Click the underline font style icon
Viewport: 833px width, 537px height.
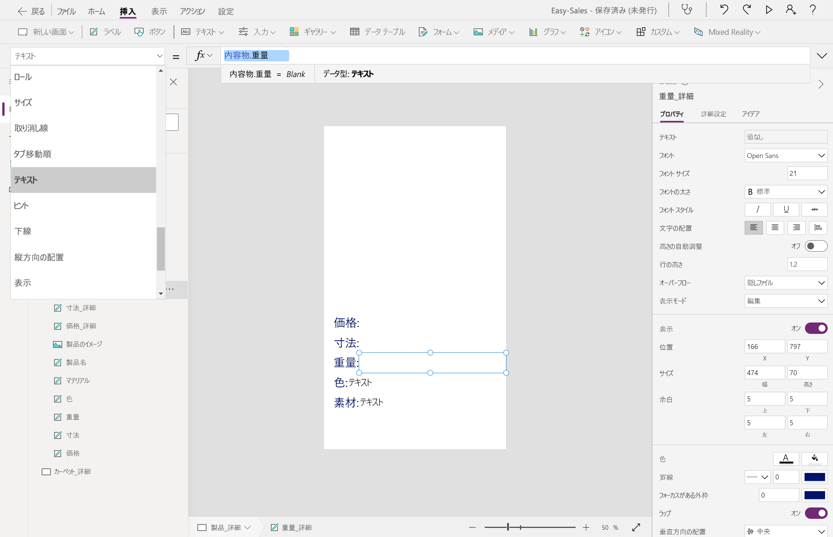[786, 210]
